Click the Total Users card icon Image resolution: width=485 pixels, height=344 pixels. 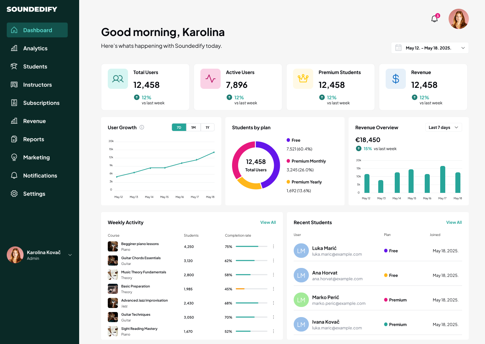[118, 79]
